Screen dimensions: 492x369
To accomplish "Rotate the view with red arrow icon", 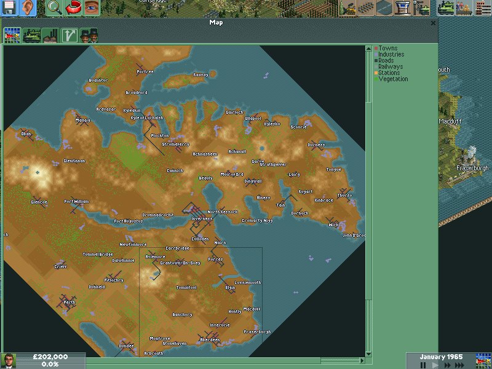I will 73,7.
